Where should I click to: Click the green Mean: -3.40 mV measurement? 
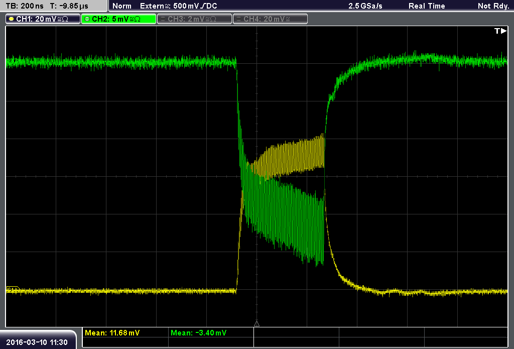coord(198,333)
